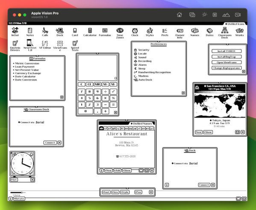Screen dimensions: 256x210
Task: Open Connect via picker in Dock window
Action: (185, 163)
